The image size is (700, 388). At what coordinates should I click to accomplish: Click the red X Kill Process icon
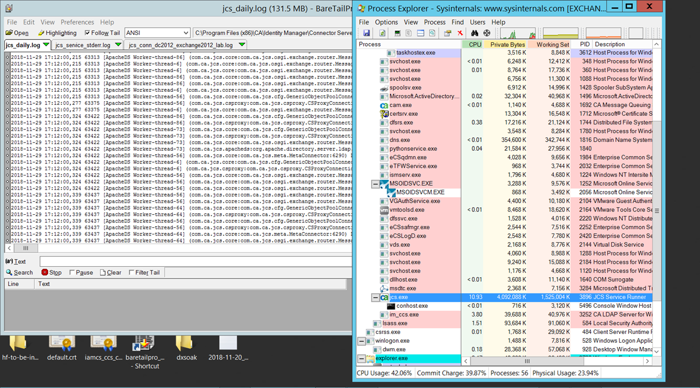point(460,33)
